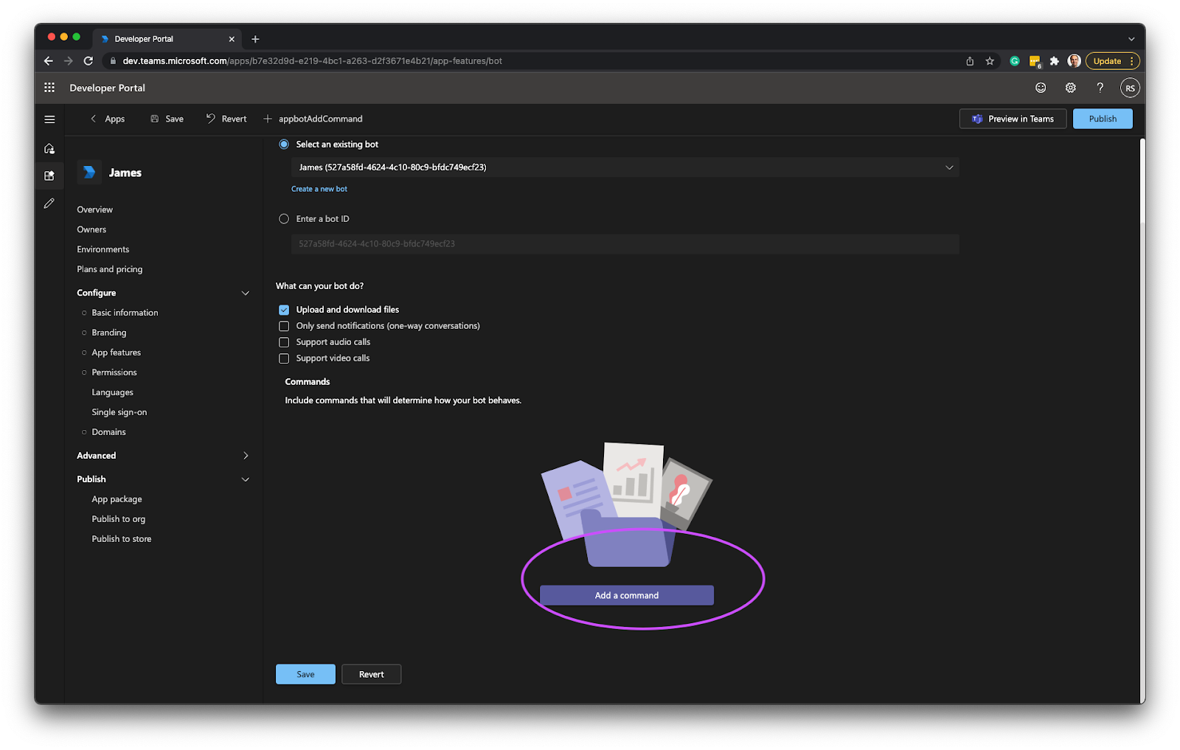Open the Permissions configuration page
This screenshot has width=1180, height=750.
coord(114,372)
